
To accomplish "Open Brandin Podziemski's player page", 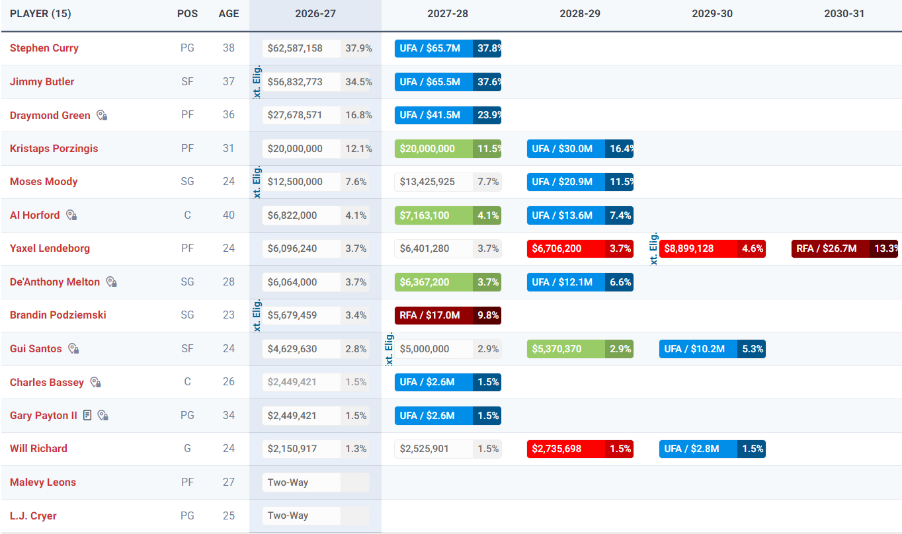I will [x=58, y=315].
